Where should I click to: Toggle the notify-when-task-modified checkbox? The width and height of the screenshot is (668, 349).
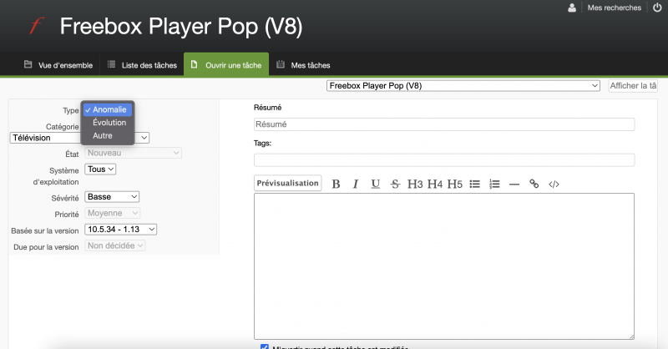tap(265, 346)
